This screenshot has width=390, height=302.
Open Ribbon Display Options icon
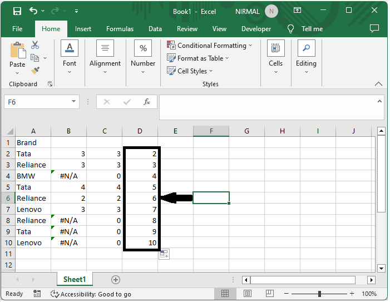click(x=297, y=10)
